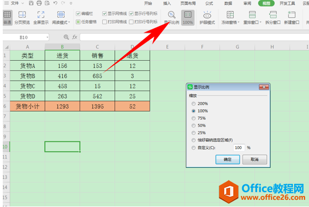309x207 pixels.
Task: Enter Full Screen display (全屏显示)
Action: [41, 17]
